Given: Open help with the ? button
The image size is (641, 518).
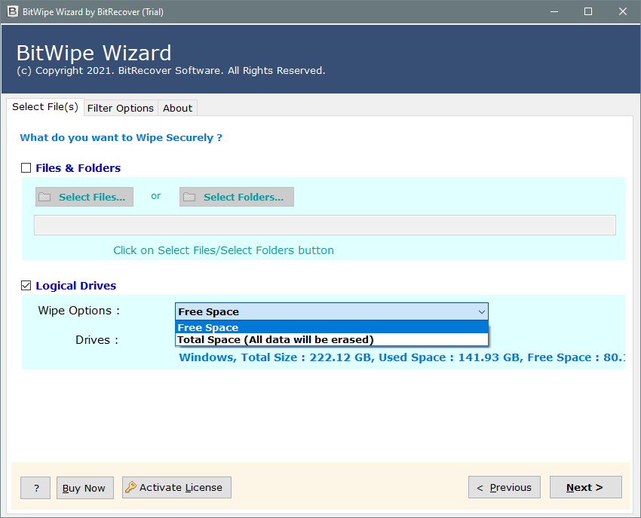Looking at the screenshot, I should (x=35, y=488).
